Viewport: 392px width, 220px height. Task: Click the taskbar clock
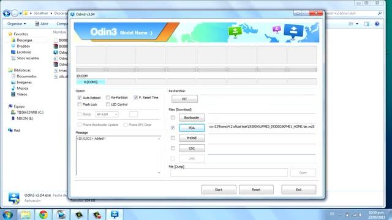click(x=376, y=215)
